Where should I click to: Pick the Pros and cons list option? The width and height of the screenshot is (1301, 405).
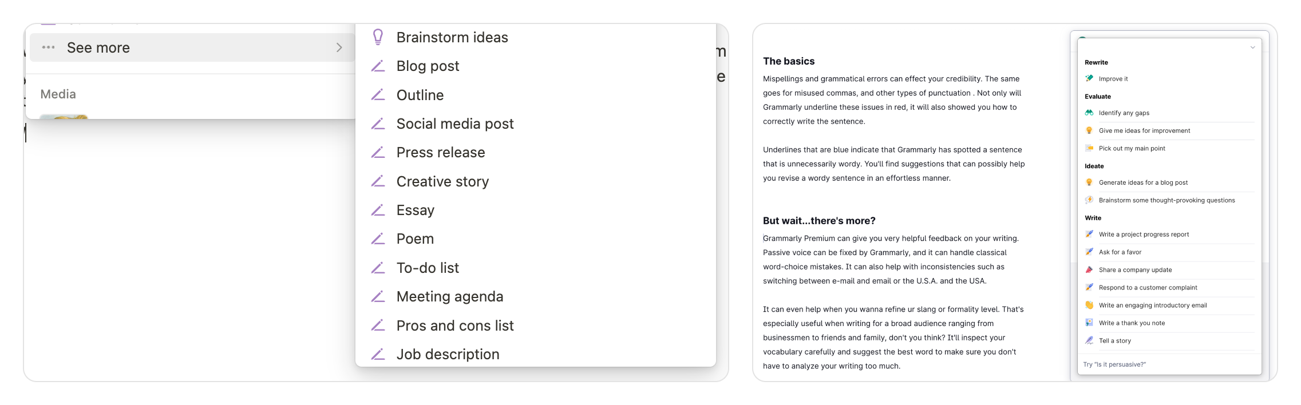pos(455,325)
